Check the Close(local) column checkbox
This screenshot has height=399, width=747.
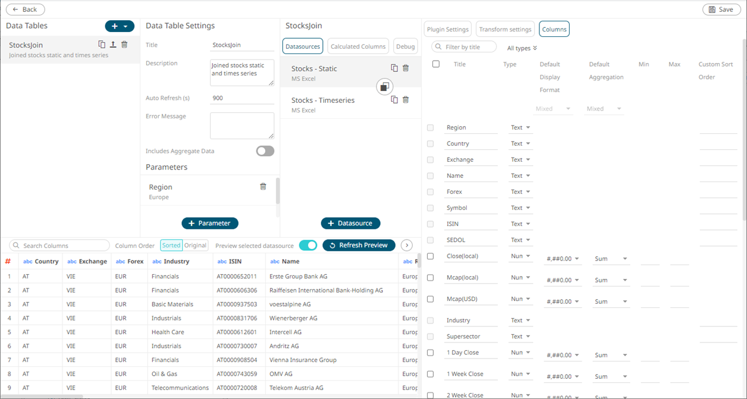tap(431, 256)
